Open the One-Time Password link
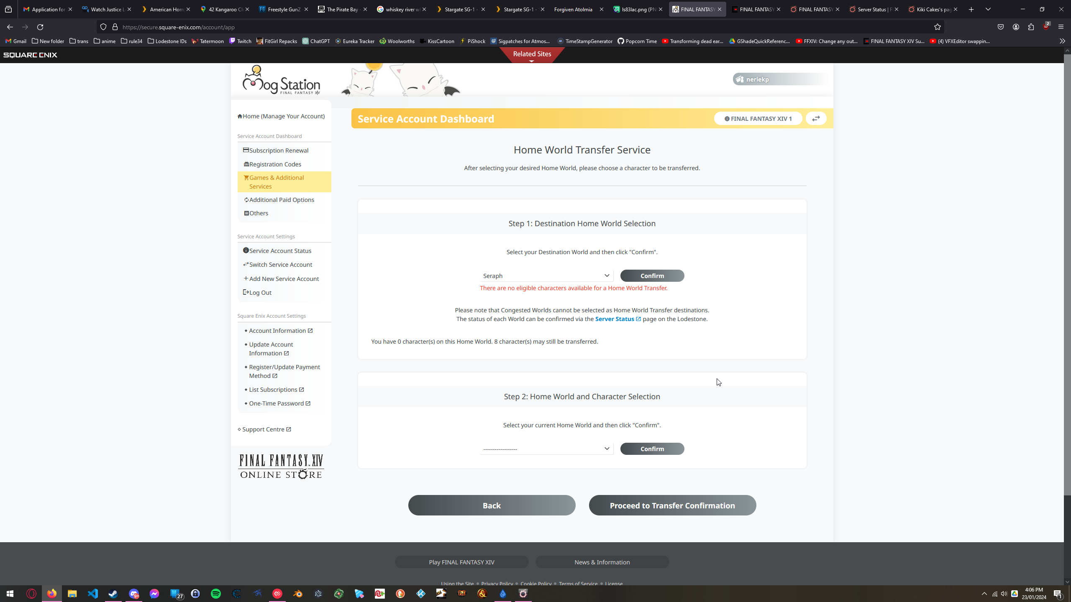Image resolution: width=1071 pixels, height=602 pixels. point(280,403)
